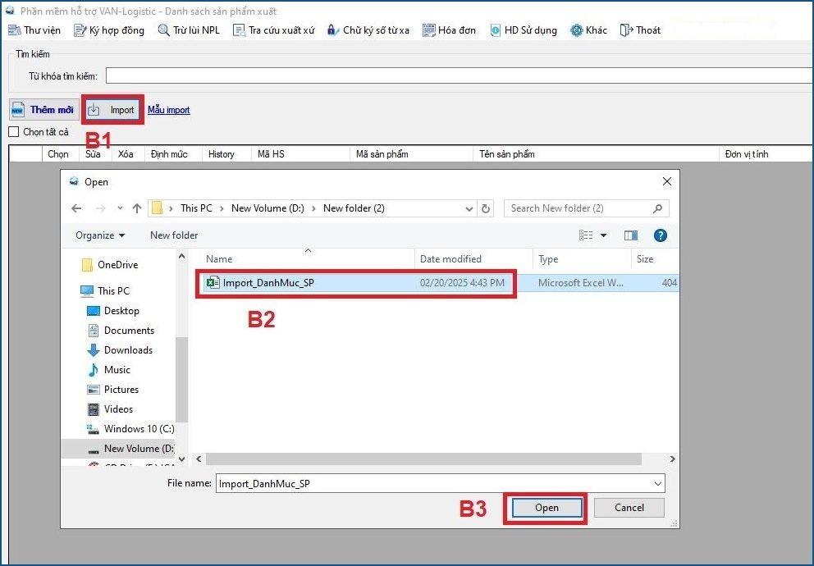Sort by Date modified column
Image resolution: width=814 pixels, height=566 pixels.
(474, 259)
